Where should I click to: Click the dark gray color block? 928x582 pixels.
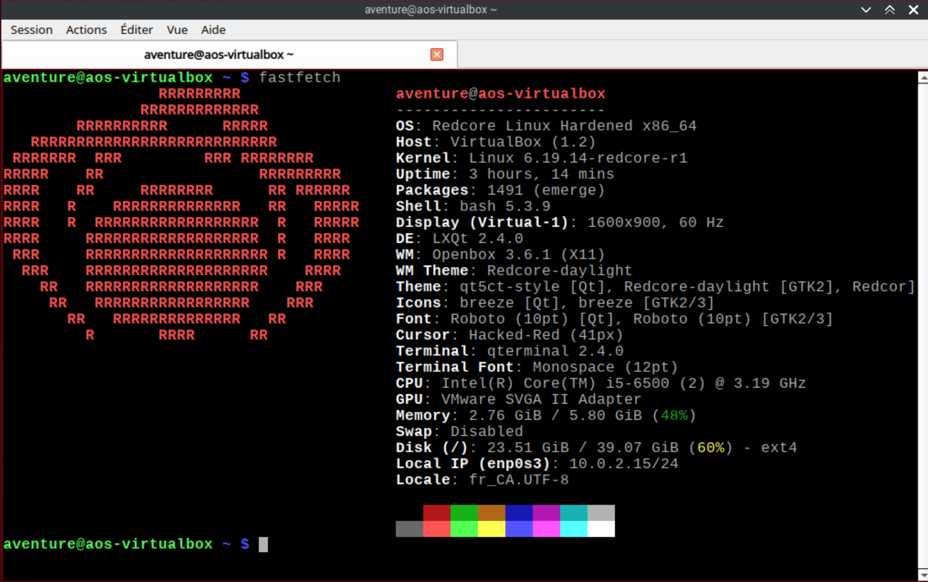click(409, 529)
